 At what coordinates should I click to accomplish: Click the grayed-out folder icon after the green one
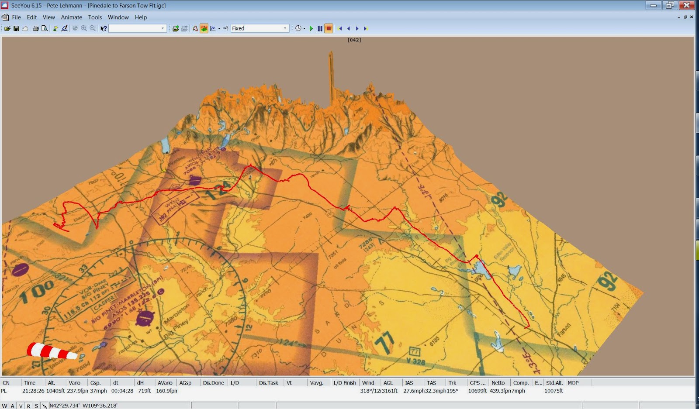pos(184,28)
